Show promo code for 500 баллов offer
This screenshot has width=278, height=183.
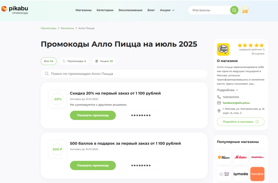[x=93, y=166]
